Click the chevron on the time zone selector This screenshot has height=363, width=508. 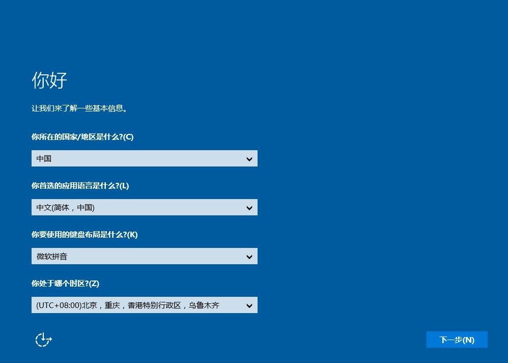click(249, 305)
